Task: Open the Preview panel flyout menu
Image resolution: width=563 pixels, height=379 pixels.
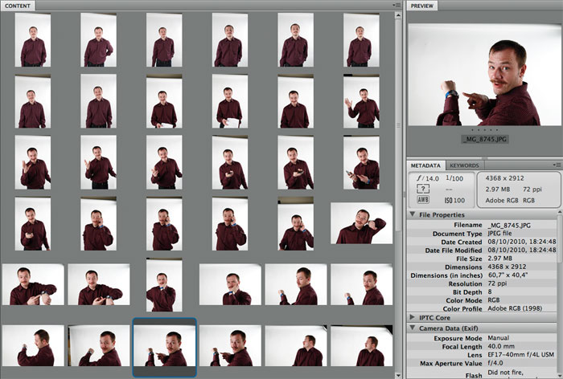Action: click(x=558, y=5)
